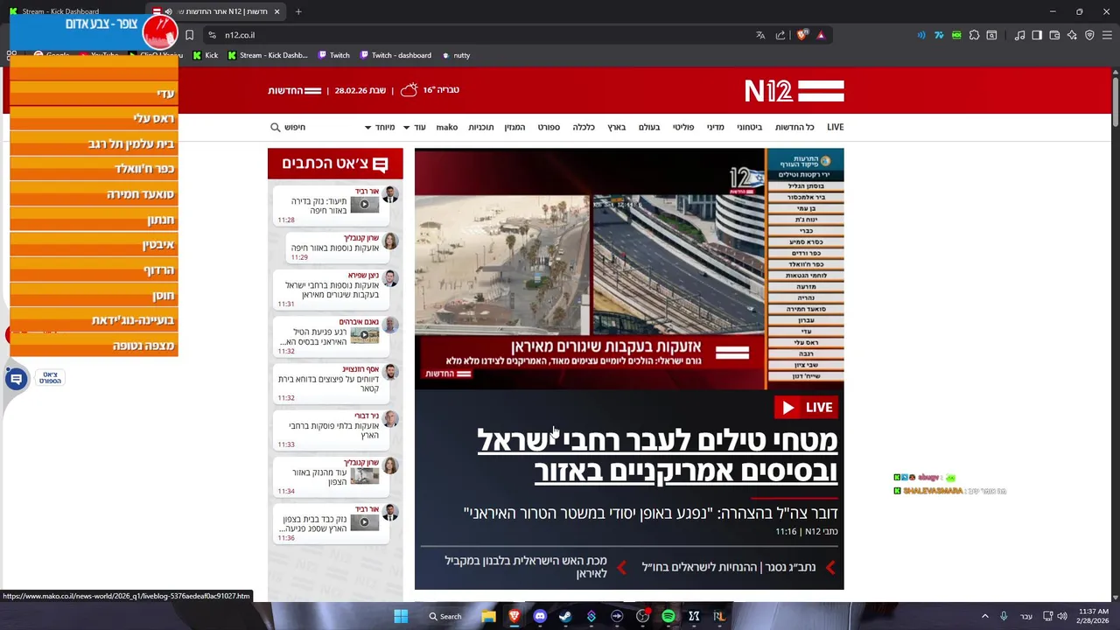This screenshot has height=630, width=1120.
Task: Click the alert row כפר ח'וואלד in the orange list
Action: pyautogui.click(x=94, y=169)
